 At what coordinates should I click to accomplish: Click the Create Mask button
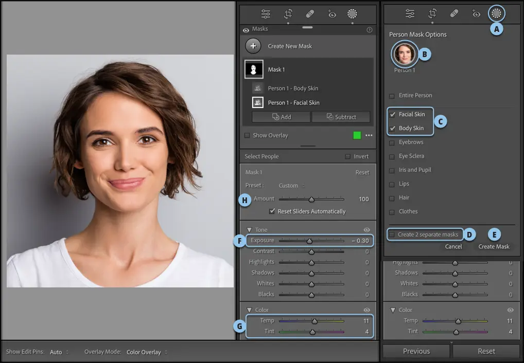(x=494, y=247)
